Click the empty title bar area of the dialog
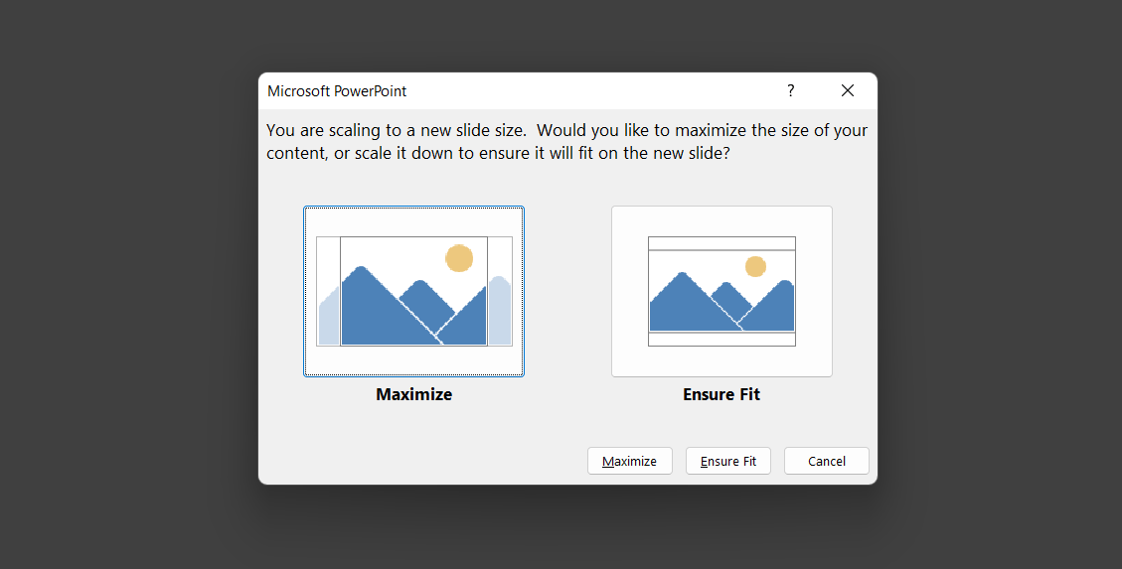Image resolution: width=1122 pixels, height=569 pixels. [x=596, y=90]
